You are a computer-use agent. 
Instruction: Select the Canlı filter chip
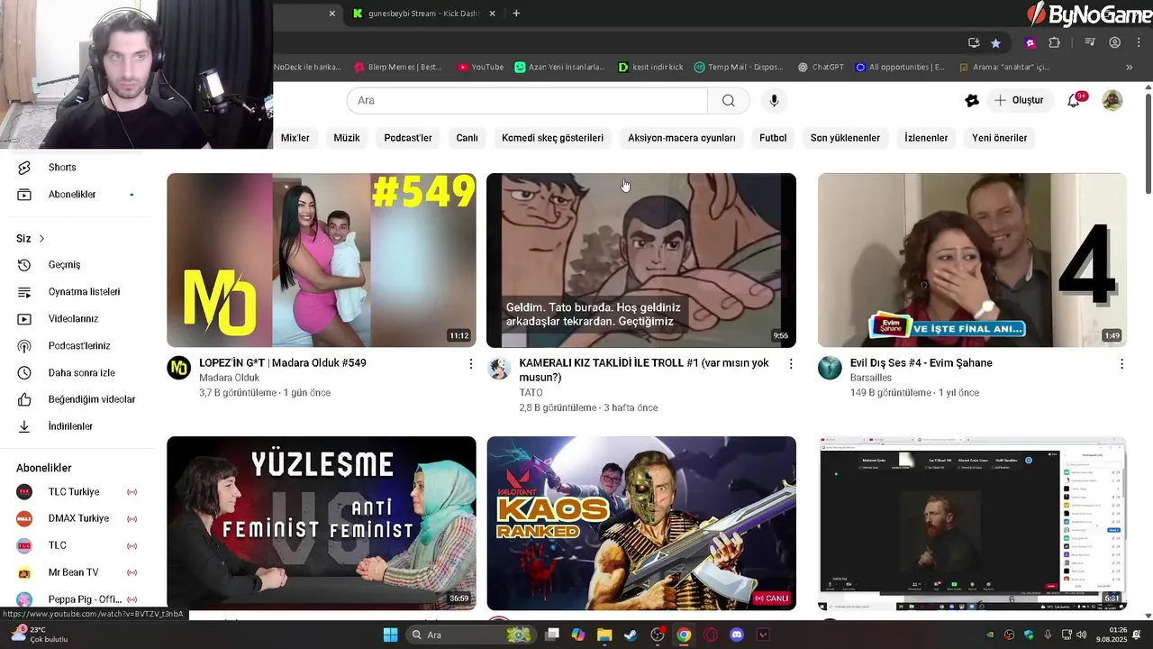[467, 138]
